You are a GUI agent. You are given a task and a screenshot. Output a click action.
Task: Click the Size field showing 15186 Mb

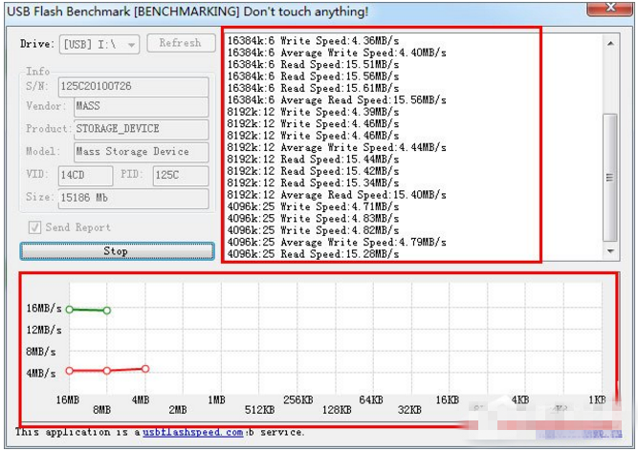[134, 199]
